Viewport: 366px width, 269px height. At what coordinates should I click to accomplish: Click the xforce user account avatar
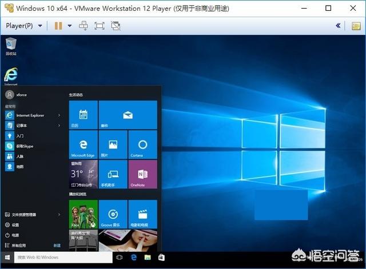[10, 95]
